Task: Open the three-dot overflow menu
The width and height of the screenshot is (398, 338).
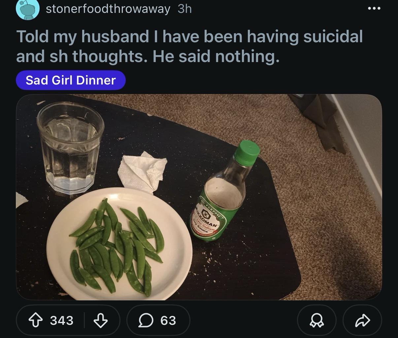Action: click(374, 8)
